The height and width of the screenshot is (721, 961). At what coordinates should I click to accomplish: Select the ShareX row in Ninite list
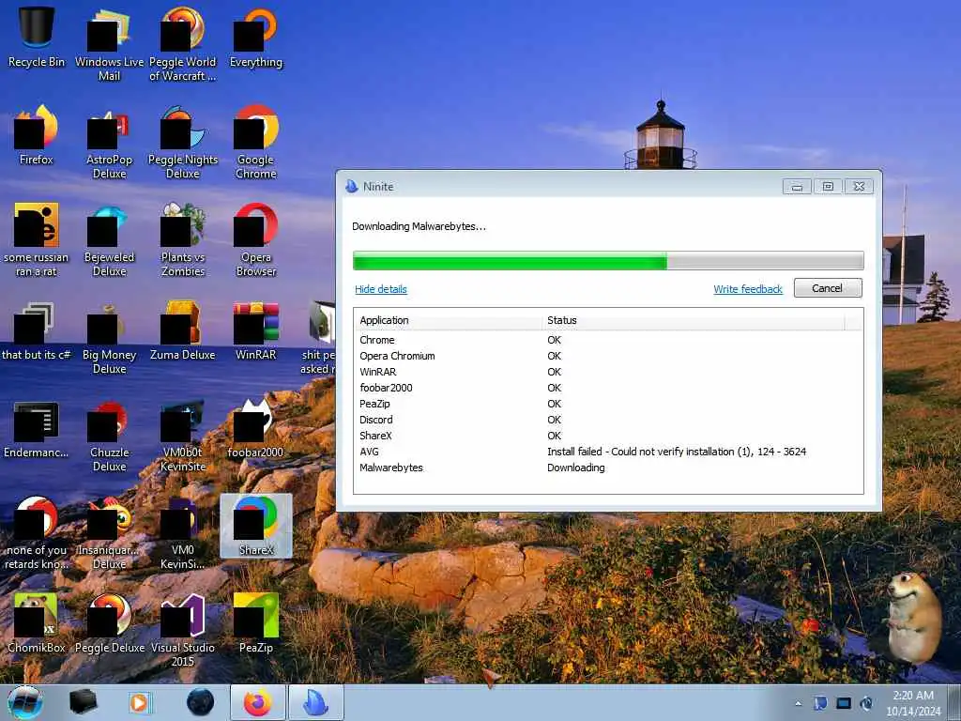[608, 436]
